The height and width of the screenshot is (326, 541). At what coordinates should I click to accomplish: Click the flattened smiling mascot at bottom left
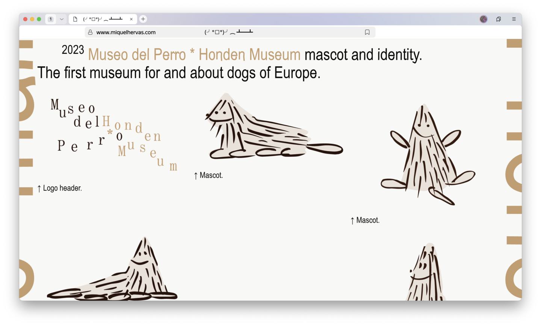[x=112, y=269]
